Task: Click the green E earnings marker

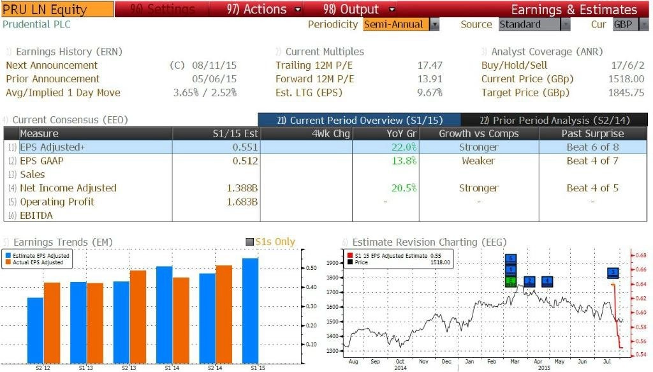Action: click(511, 281)
